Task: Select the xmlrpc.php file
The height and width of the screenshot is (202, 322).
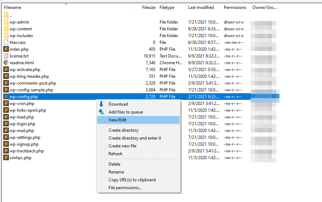Action: [20, 158]
